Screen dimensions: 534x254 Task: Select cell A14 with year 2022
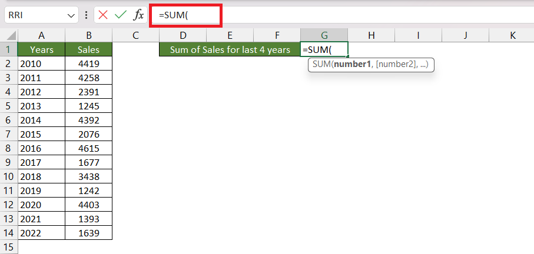pos(42,233)
